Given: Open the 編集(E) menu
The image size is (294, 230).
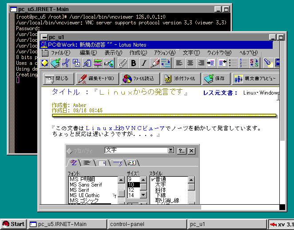Looking at the screenshot, I should 88,53.
